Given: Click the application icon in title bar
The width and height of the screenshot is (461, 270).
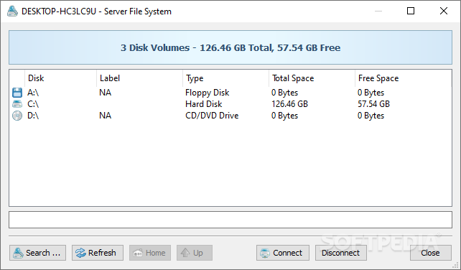Looking at the screenshot, I should point(12,11).
